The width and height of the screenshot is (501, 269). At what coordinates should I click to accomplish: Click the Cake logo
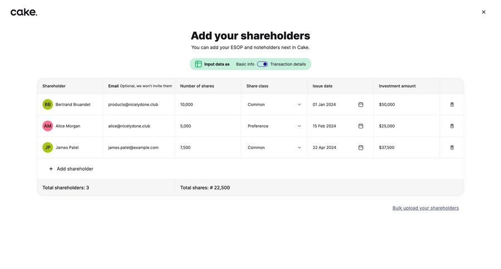pos(24,12)
